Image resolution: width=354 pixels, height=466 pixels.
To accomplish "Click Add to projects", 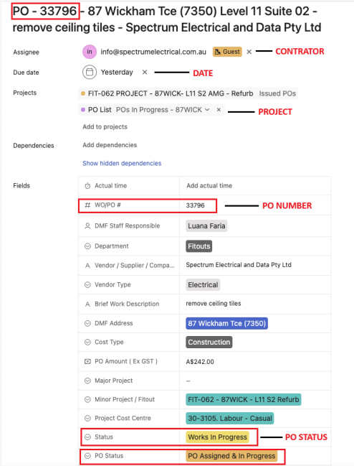I will coord(105,127).
